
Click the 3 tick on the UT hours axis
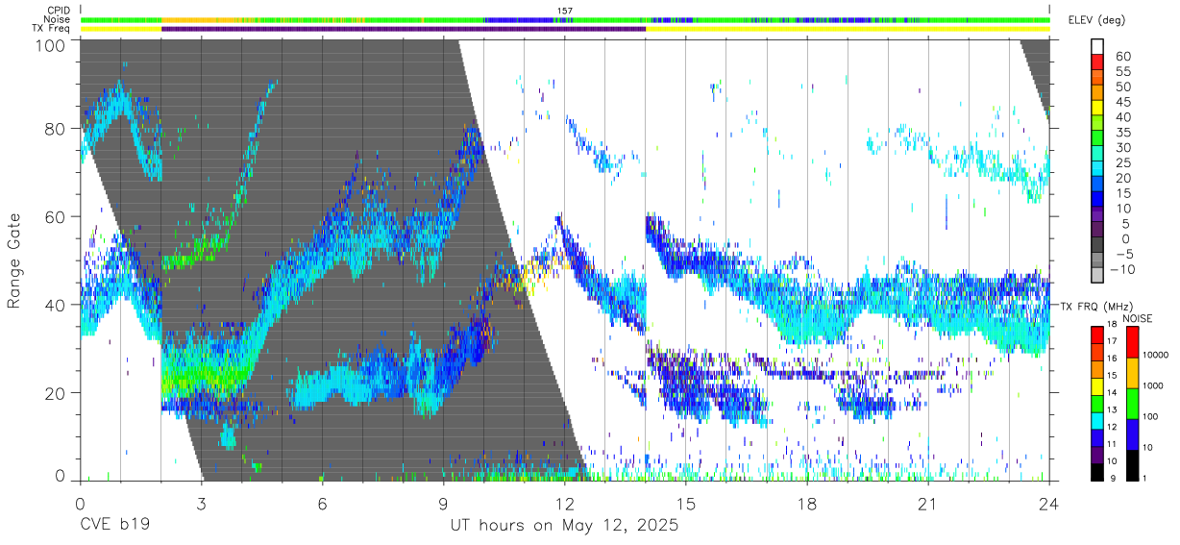201,504
